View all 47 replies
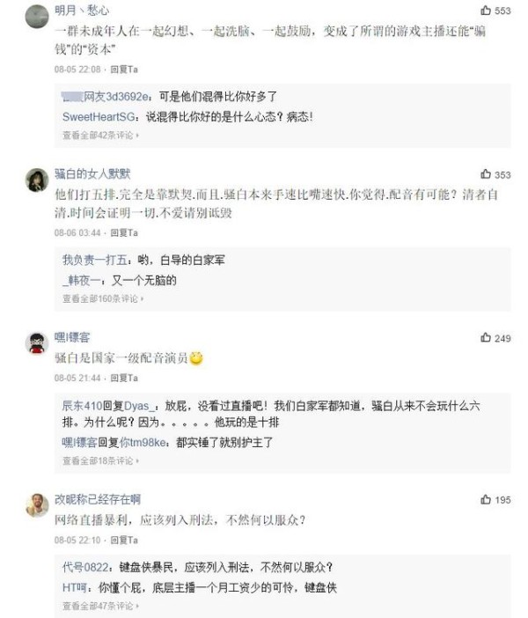Image resolution: width=528 pixels, height=618 pixels. click(x=103, y=607)
